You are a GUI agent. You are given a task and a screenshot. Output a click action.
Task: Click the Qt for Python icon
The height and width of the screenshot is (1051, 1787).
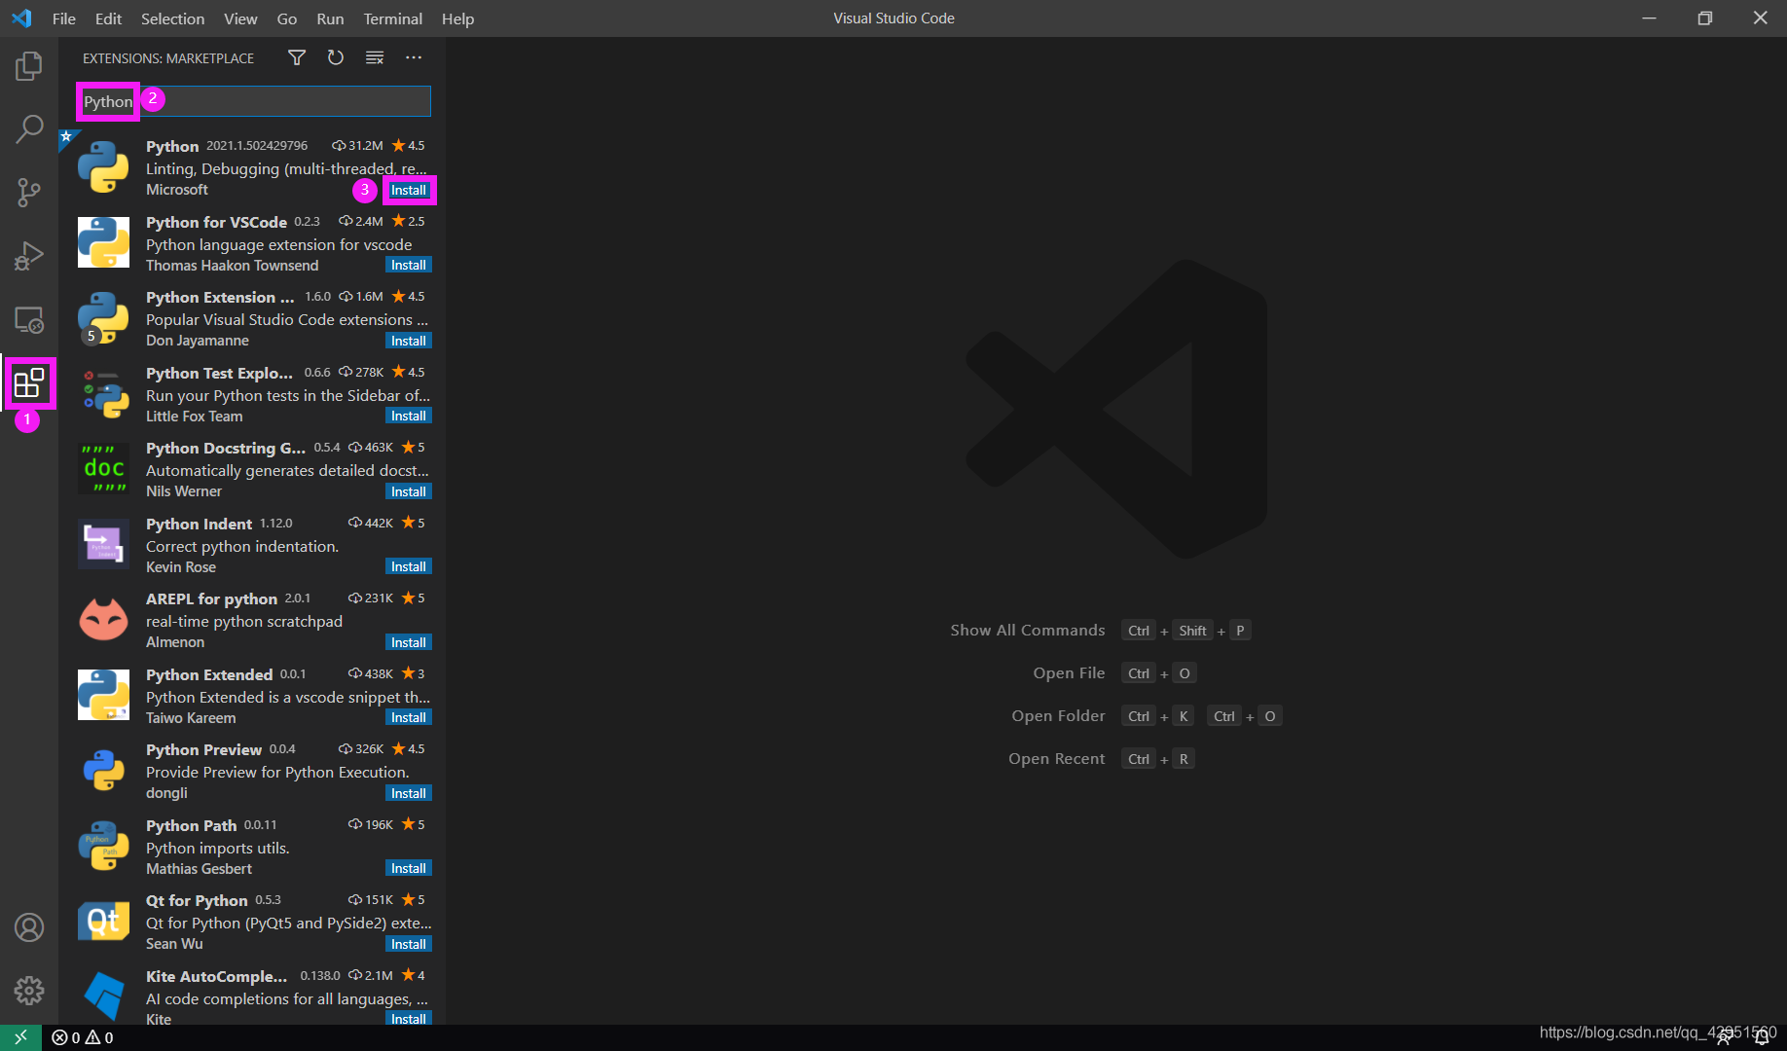[103, 921]
